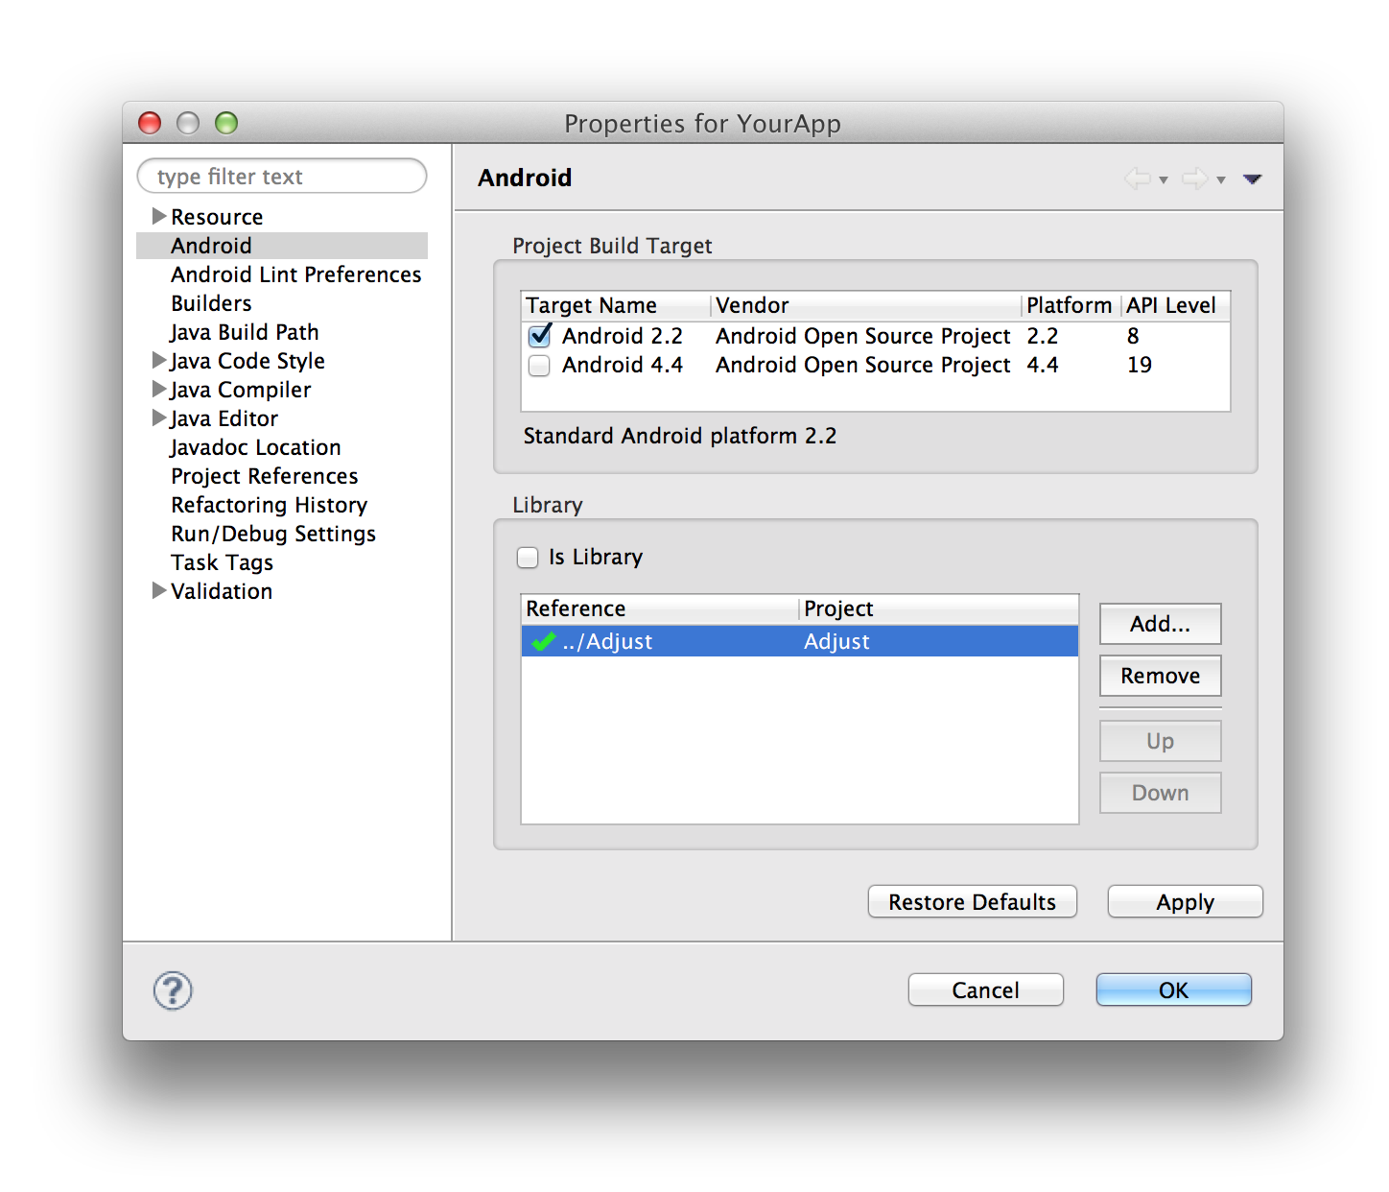Select the Java Code Style label
The height and width of the screenshot is (1192, 1389).
coord(247,361)
